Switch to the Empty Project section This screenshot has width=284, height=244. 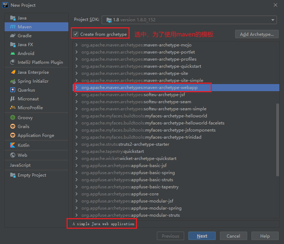tap(29, 175)
